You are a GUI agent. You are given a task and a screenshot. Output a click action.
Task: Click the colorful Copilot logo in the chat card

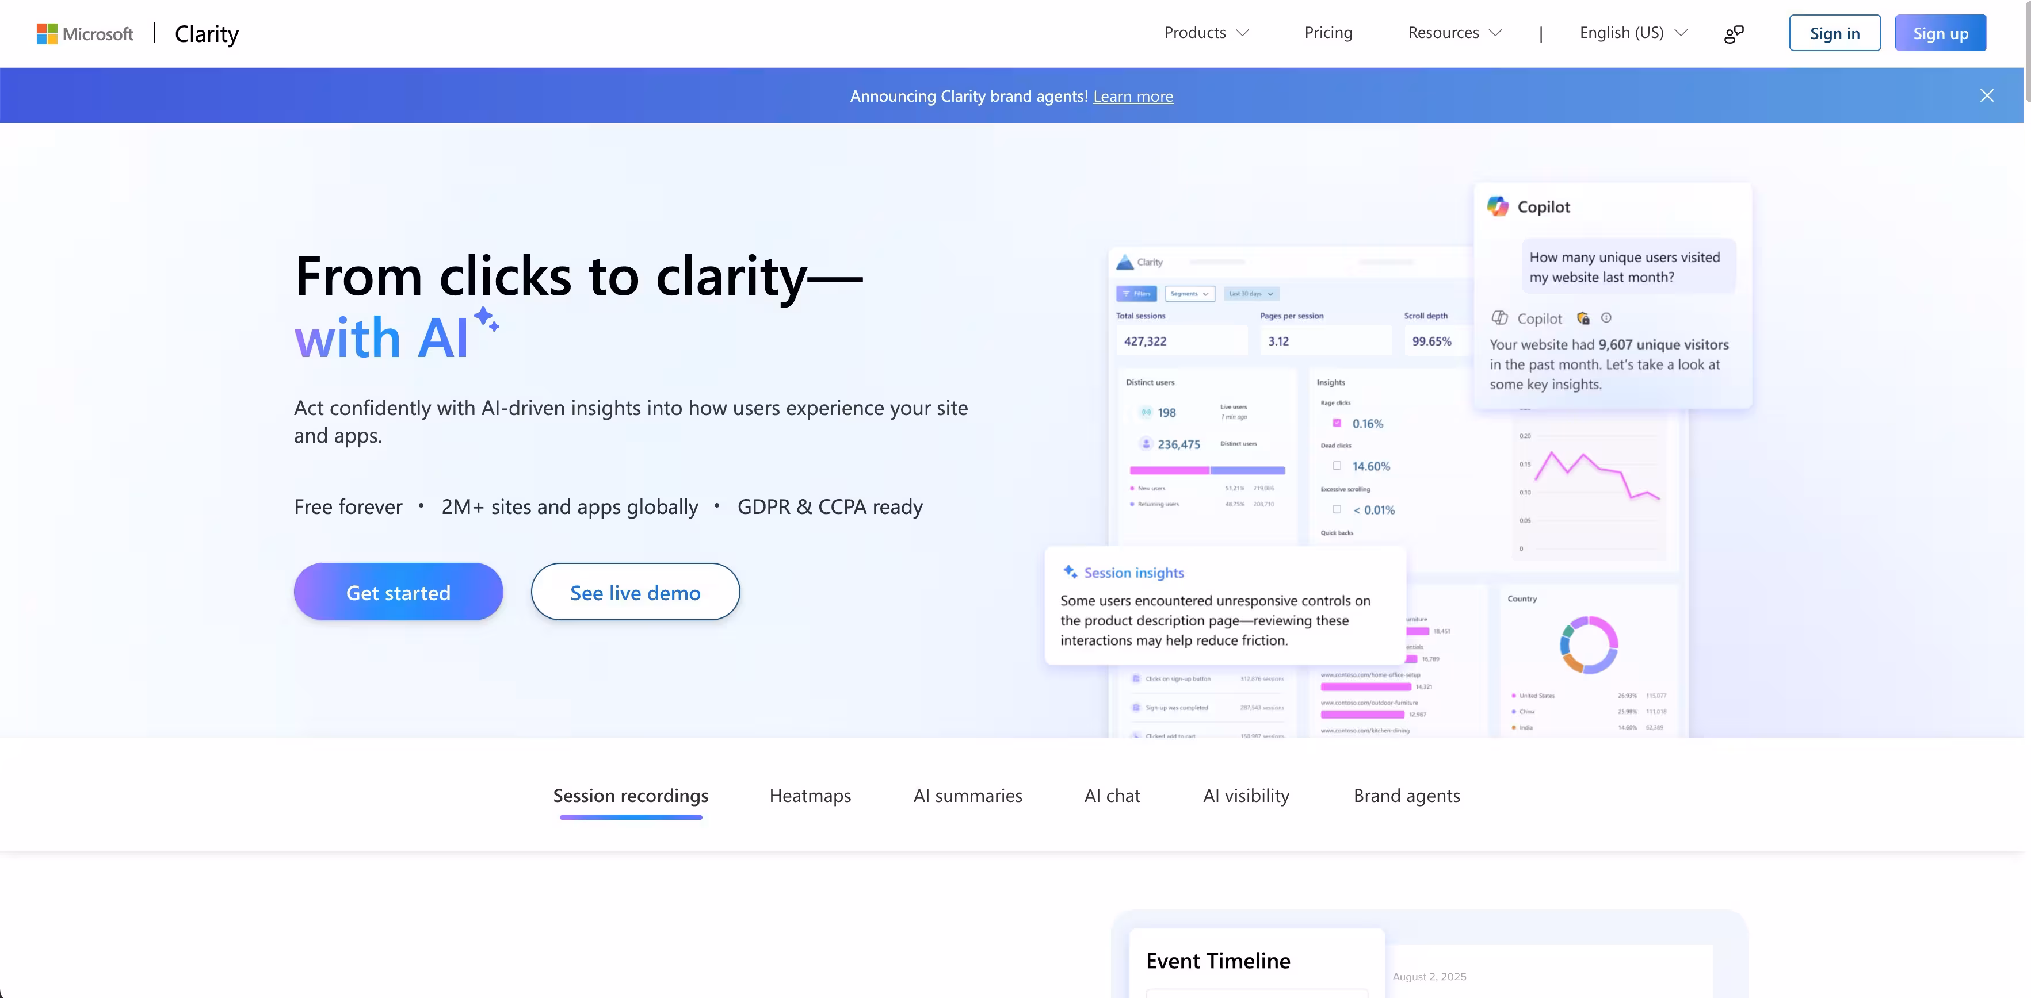tap(1498, 206)
